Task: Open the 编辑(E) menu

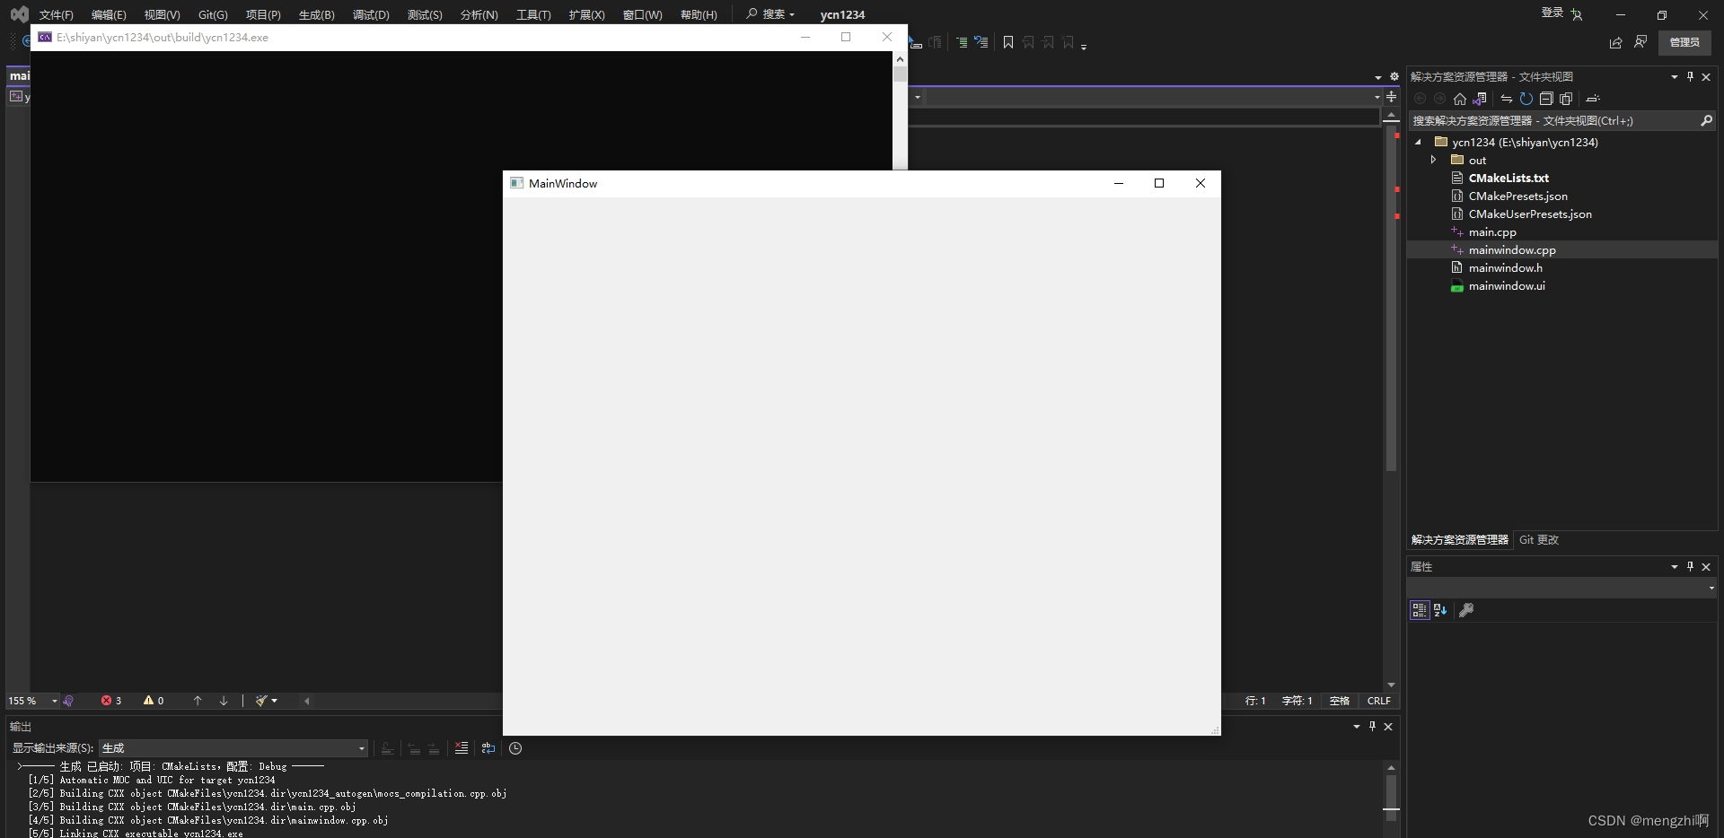Action: point(109,14)
